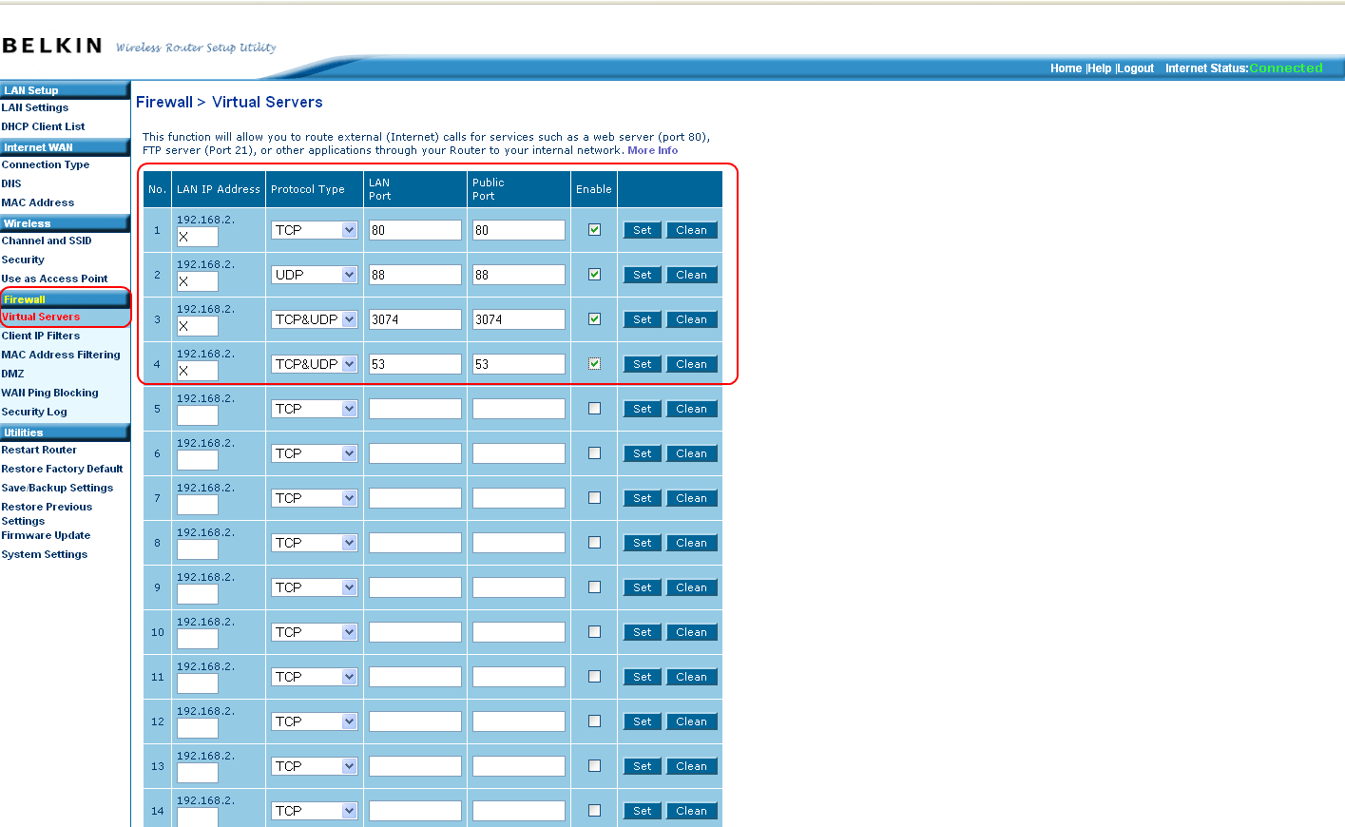Screen dimensions: 1345x827
Task: Focus the LAN IP Address box in row 5
Action: (198, 415)
